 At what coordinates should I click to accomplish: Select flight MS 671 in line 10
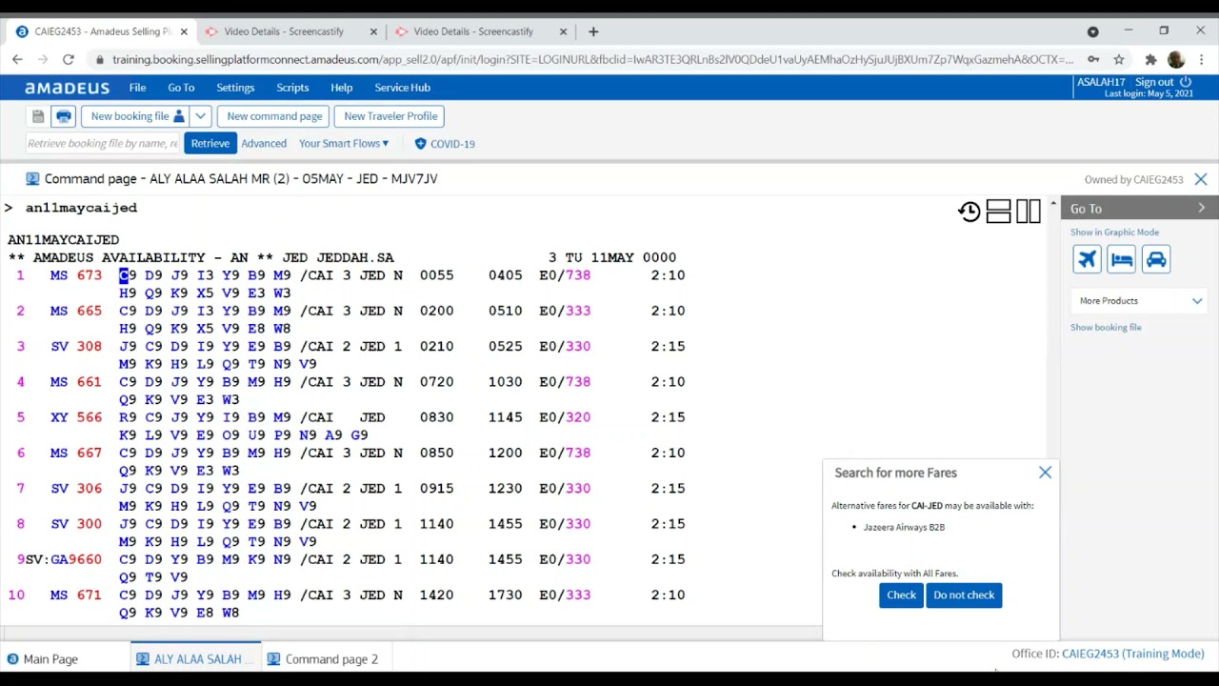click(76, 595)
